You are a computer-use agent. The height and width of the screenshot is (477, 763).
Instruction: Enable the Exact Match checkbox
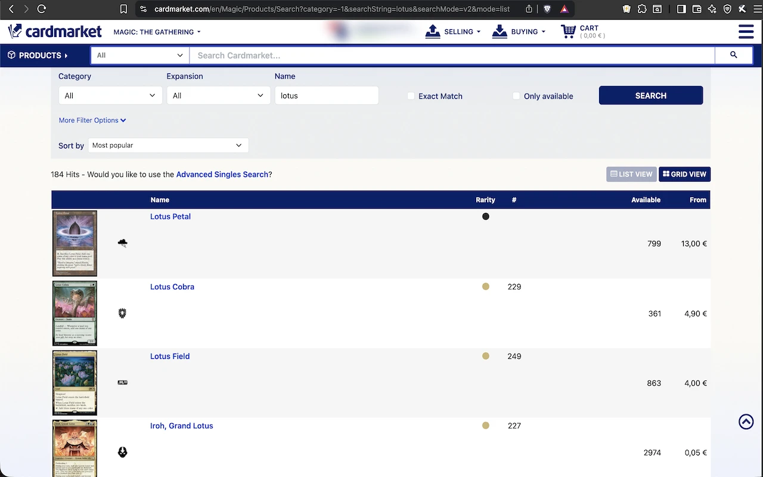[x=410, y=95]
